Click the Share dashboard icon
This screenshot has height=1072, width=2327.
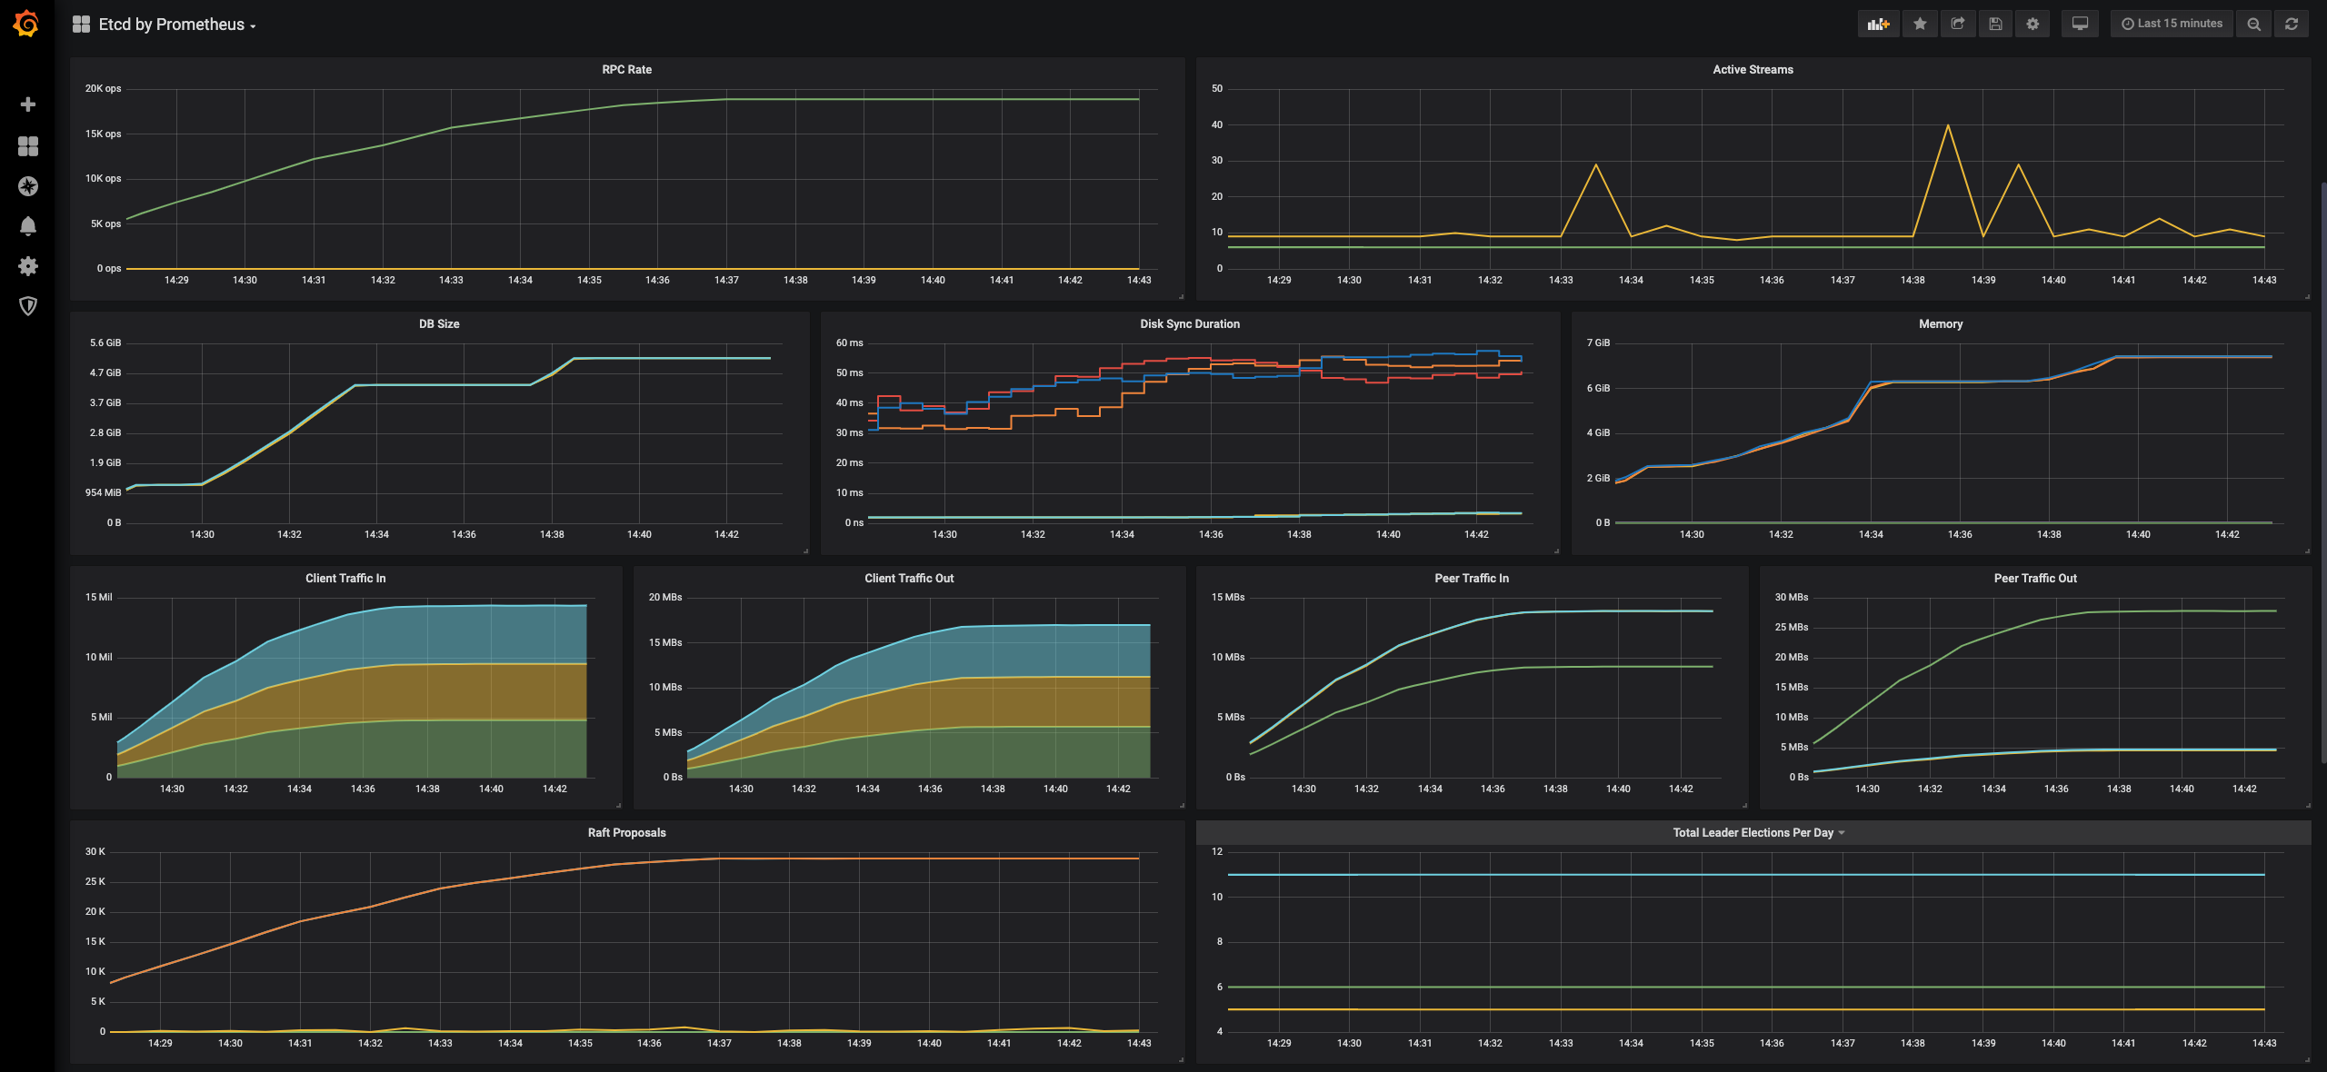(1958, 25)
